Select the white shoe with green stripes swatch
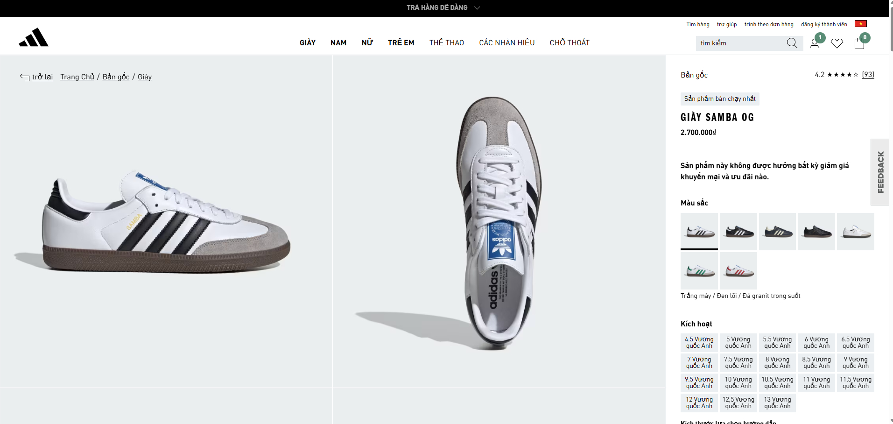Image resolution: width=893 pixels, height=424 pixels. pyautogui.click(x=699, y=271)
